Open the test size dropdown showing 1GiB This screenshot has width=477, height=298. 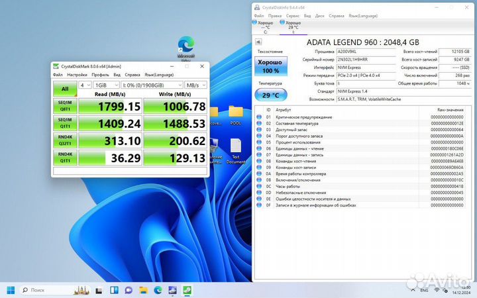pos(106,85)
